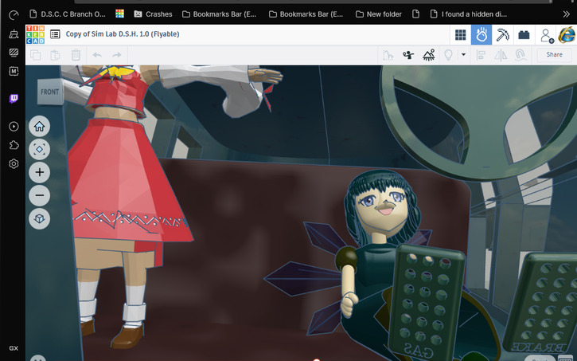Click the GX logo at sidebar bottom
Screen dimensions: 577x361
coord(14,348)
